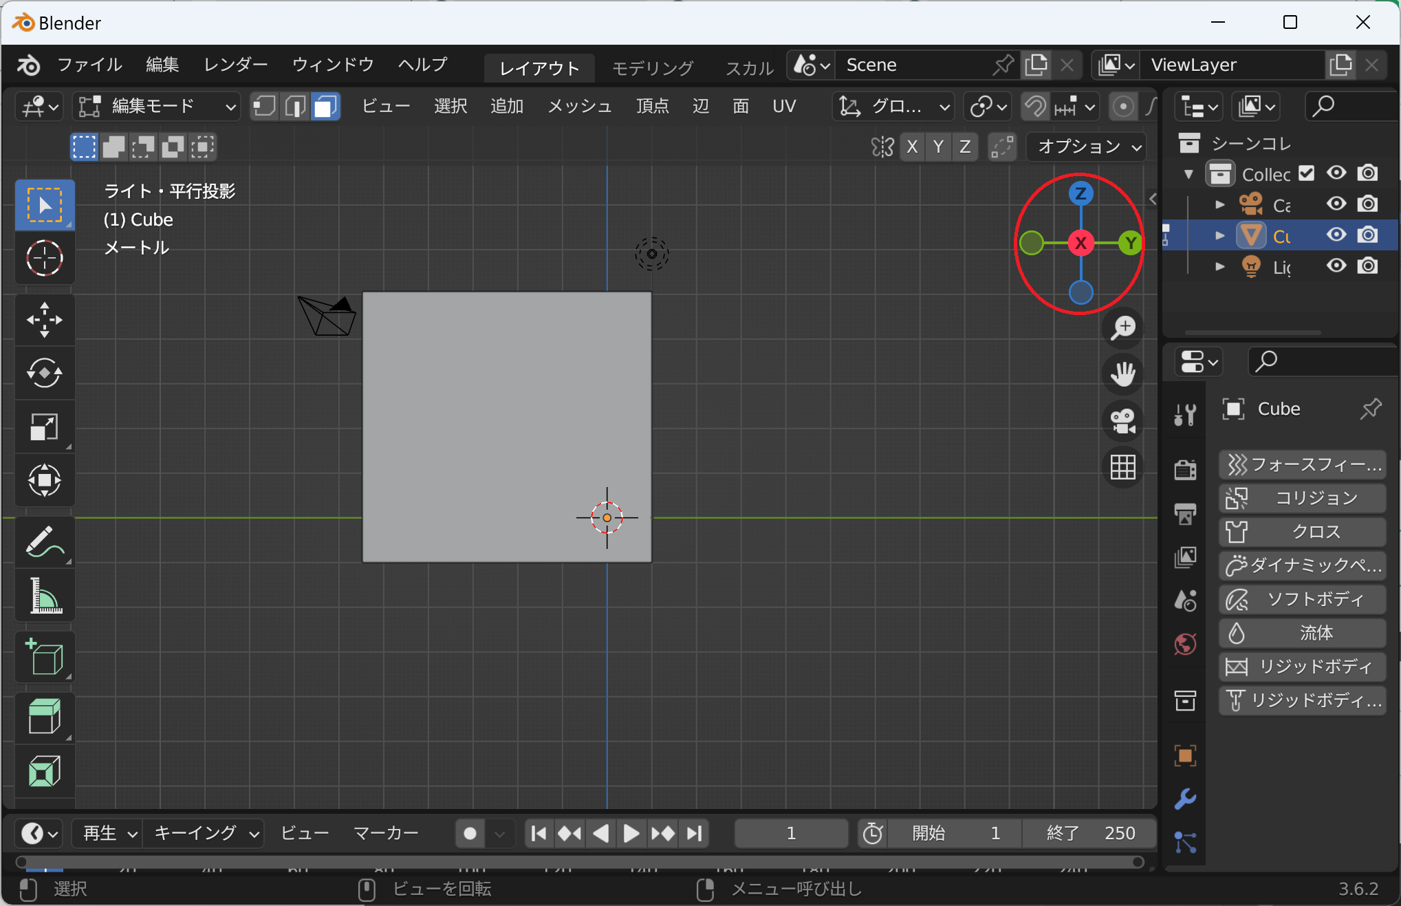Hide the Light object in the outliner
Screen dimensions: 1401x906
coord(1336,267)
